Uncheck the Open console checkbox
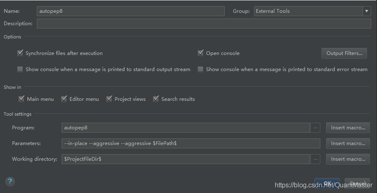The width and height of the screenshot is (377, 193). (201, 53)
